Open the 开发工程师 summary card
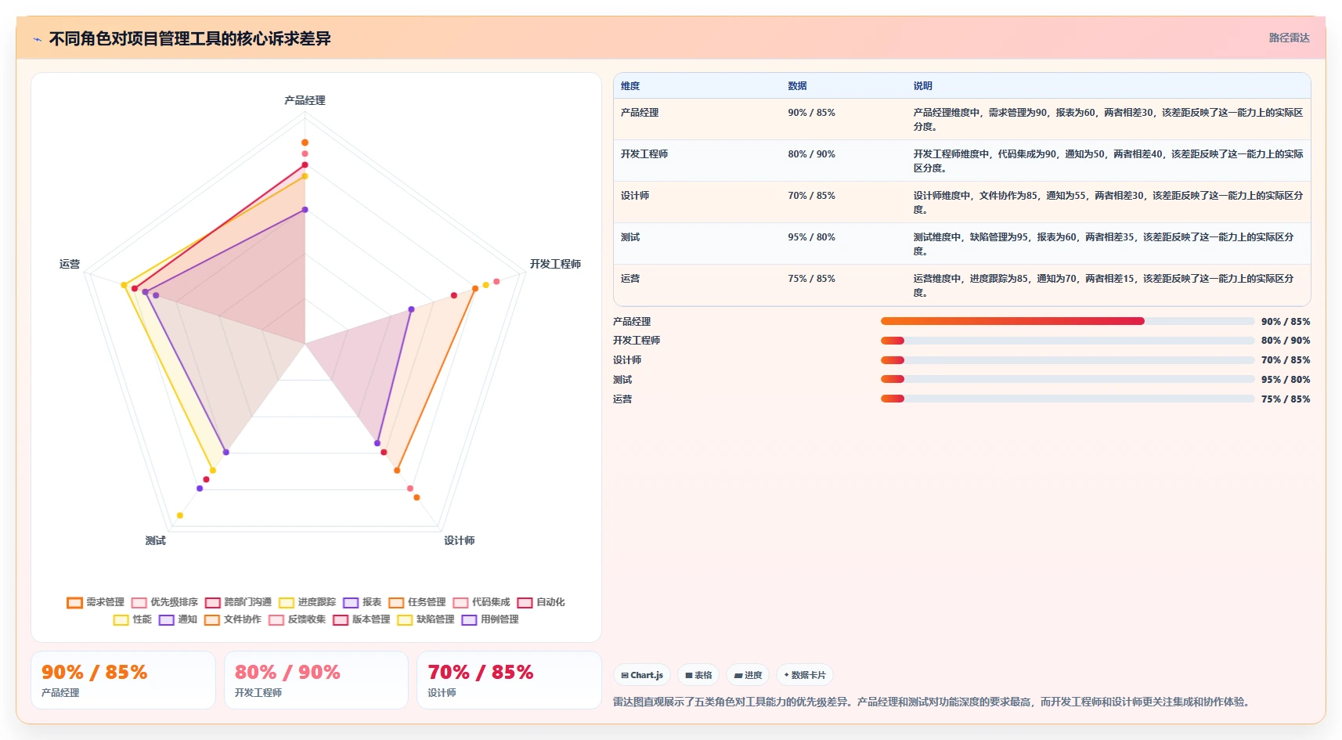 coord(316,680)
